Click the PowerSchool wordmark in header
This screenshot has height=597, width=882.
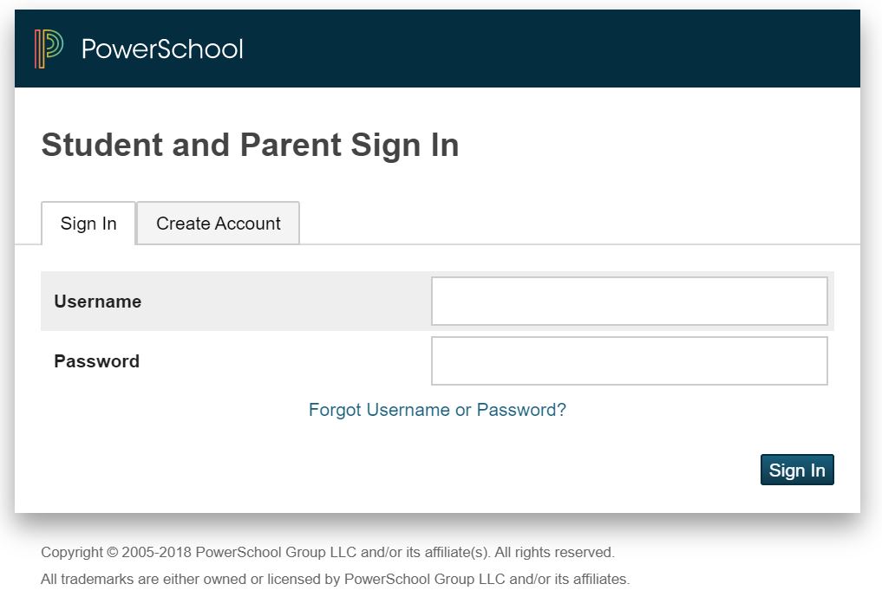click(x=162, y=49)
